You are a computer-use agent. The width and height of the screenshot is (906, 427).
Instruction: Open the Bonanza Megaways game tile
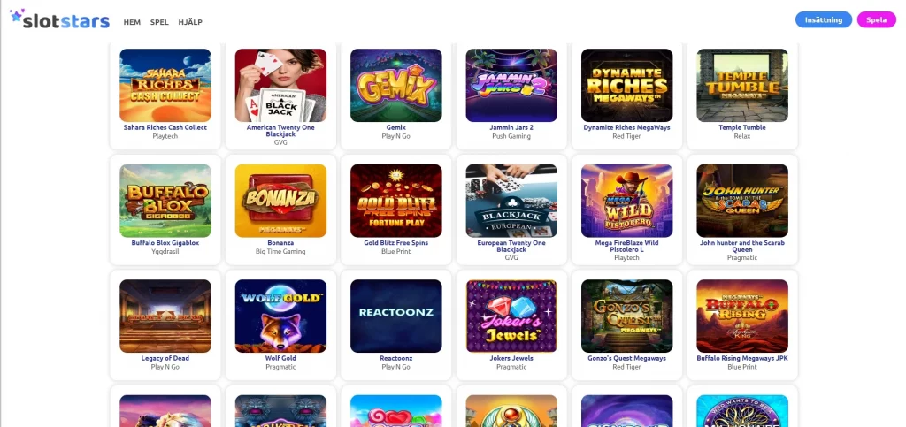pyautogui.click(x=280, y=201)
